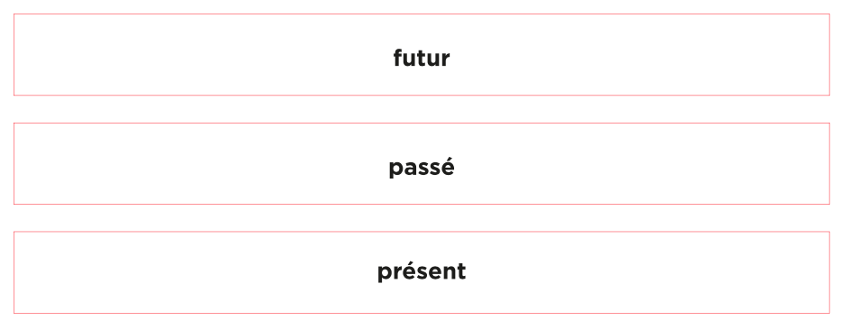The height and width of the screenshot is (330, 845).
Task: Tap the red-outlined box containing passé
Action: coord(422,164)
